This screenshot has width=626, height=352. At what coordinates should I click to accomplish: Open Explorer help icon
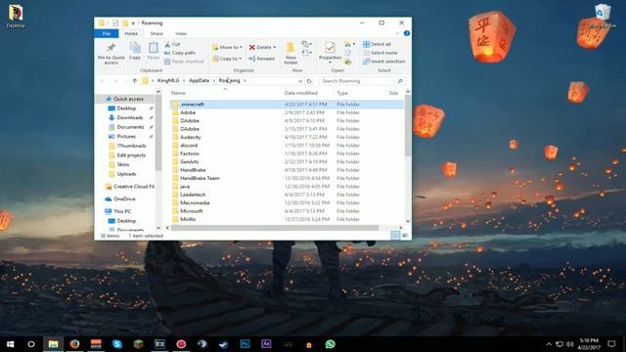pos(407,33)
